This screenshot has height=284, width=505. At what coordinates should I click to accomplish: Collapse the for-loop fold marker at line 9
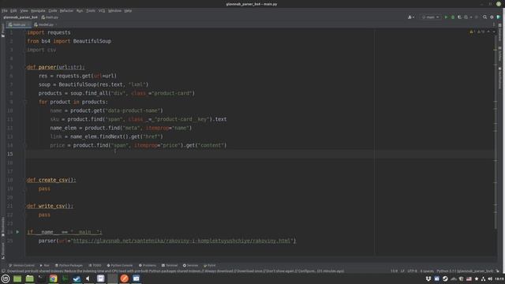(x=25, y=102)
